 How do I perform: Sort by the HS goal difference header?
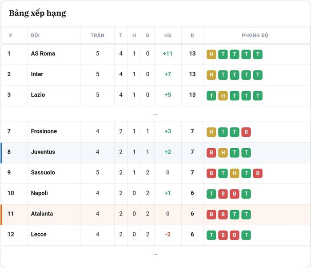tap(167, 35)
